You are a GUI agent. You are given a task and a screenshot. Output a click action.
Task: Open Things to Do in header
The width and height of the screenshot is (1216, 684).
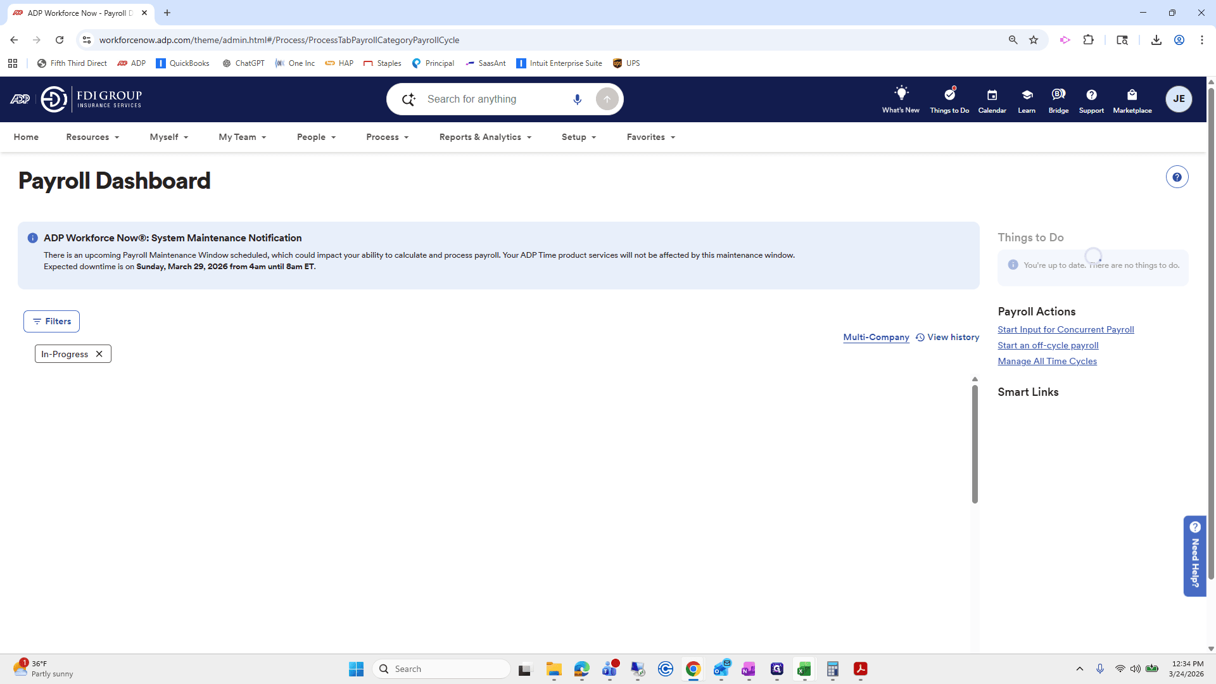949,99
